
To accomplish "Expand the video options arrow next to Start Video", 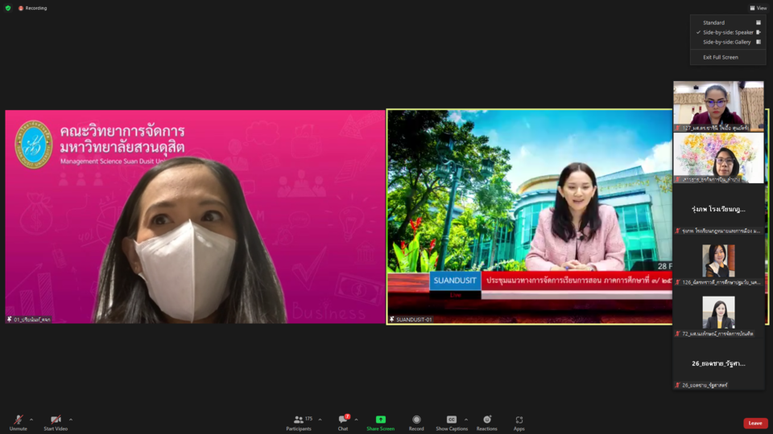I will tap(71, 420).
